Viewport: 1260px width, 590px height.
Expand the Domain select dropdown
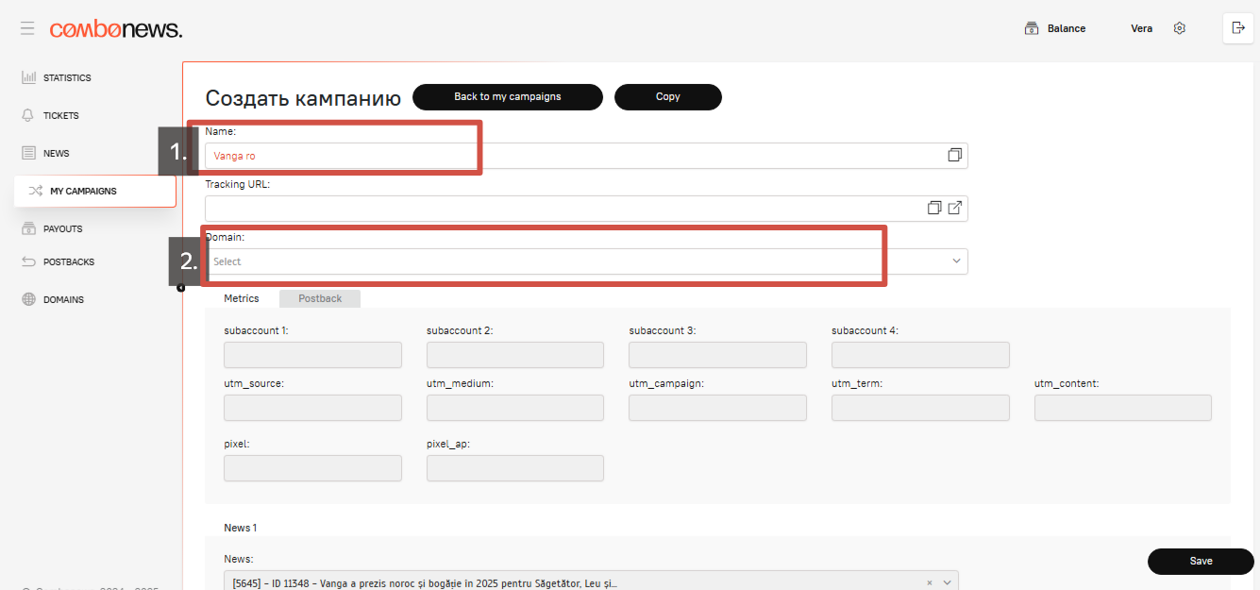955,261
